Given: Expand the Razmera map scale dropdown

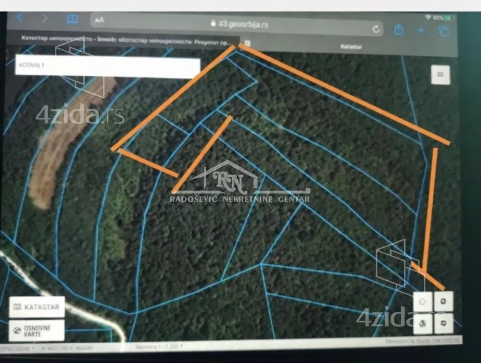Looking at the screenshot, I should point(159,346).
